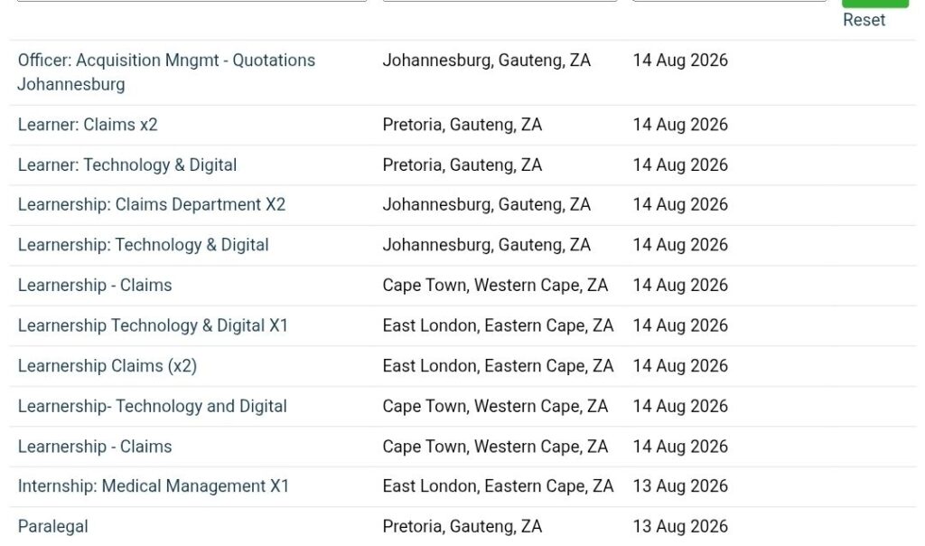Focus the location filter field
The height and width of the screenshot is (546, 925).
click(x=500, y=1)
